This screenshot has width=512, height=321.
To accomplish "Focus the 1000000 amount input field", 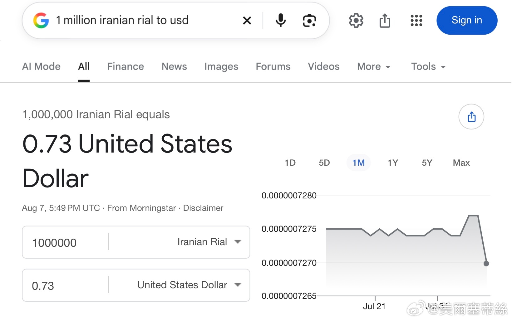I will [x=66, y=242].
